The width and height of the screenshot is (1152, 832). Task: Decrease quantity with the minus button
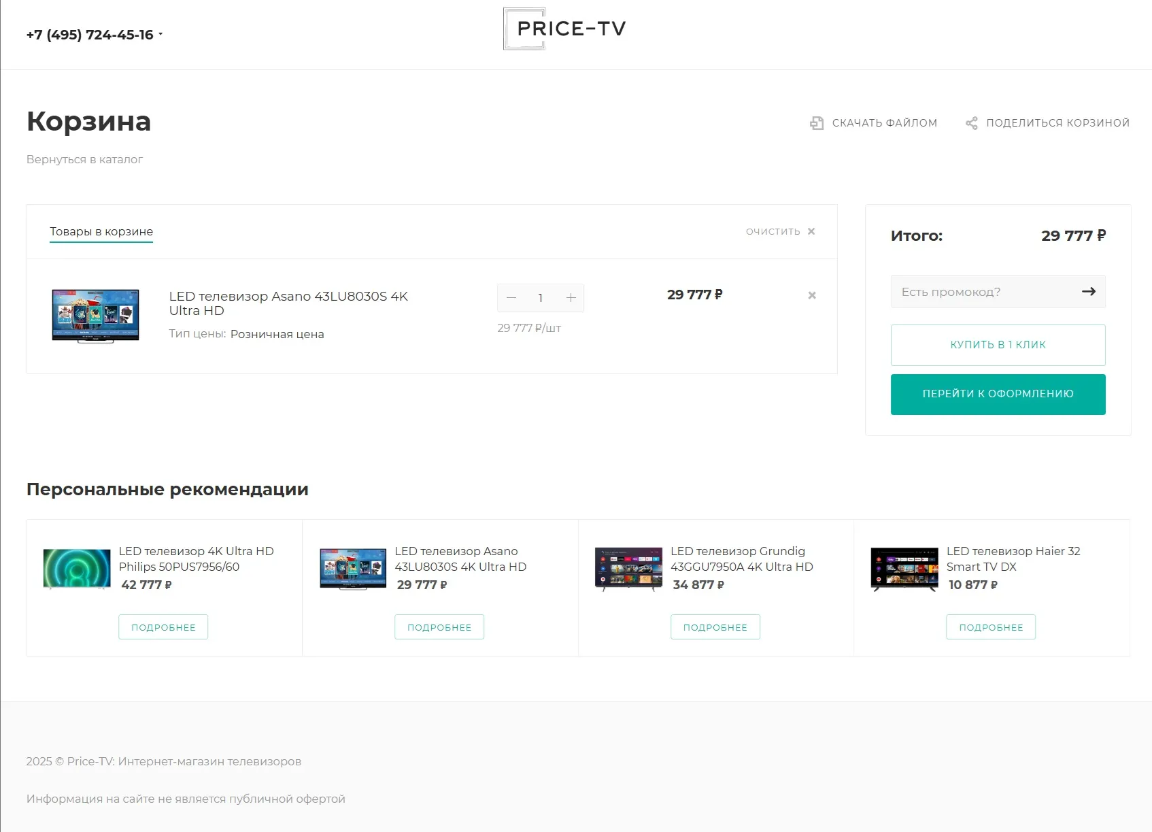point(512,298)
